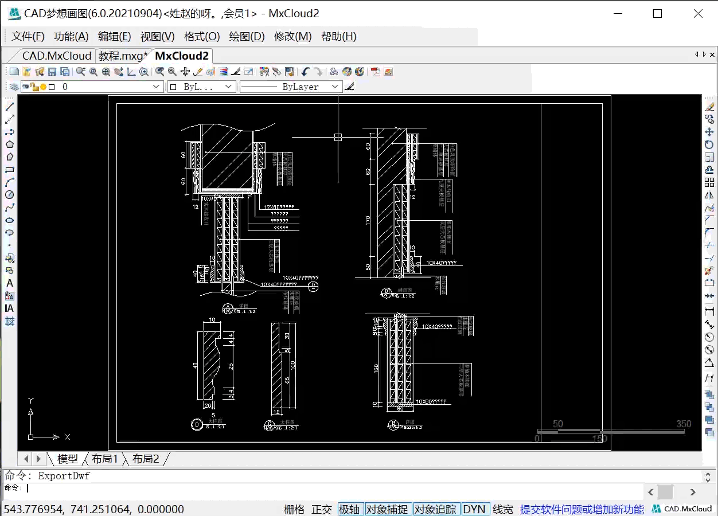Select the Move tool

709,132
